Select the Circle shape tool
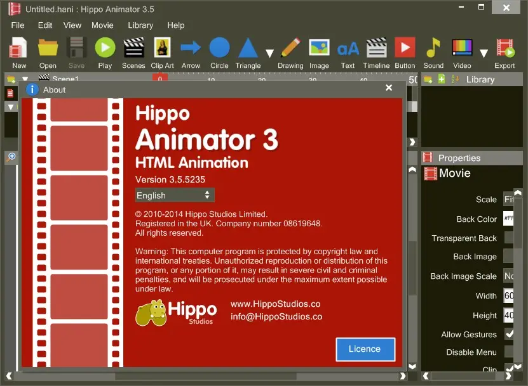 click(x=220, y=53)
